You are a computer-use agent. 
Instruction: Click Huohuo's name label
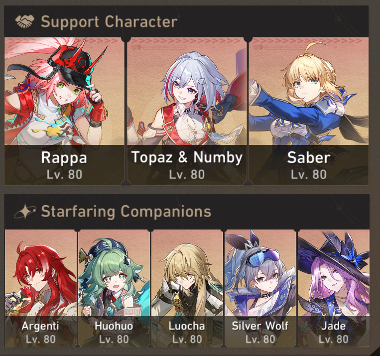click(x=114, y=326)
